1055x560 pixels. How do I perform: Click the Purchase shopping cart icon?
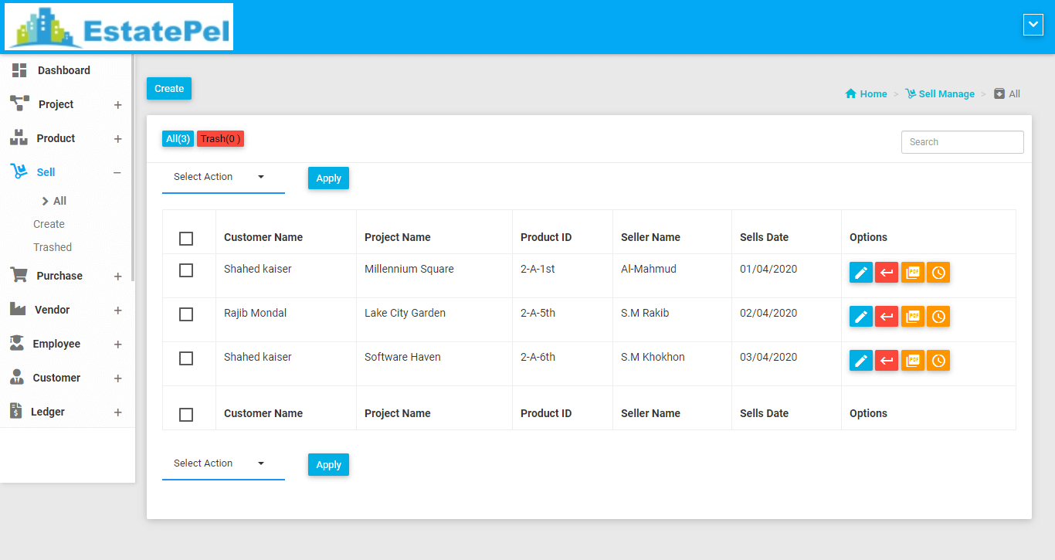point(19,275)
